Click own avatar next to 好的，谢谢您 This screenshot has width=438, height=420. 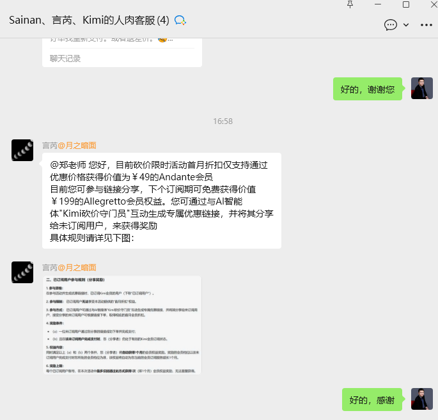[x=422, y=88]
